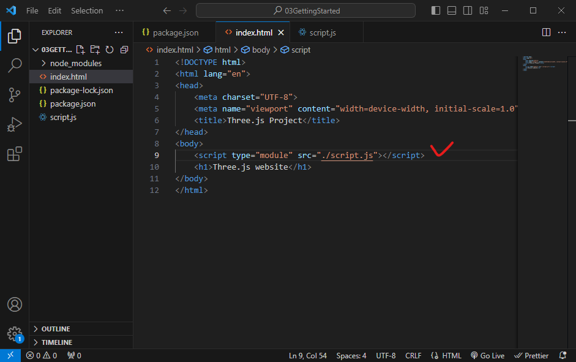Change indentation via Spaces: 4
This screenshot has height=362, width=576.
tap(351, 355)
